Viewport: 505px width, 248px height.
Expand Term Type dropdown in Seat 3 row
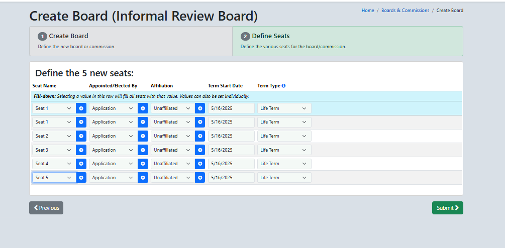coord(284,150)
